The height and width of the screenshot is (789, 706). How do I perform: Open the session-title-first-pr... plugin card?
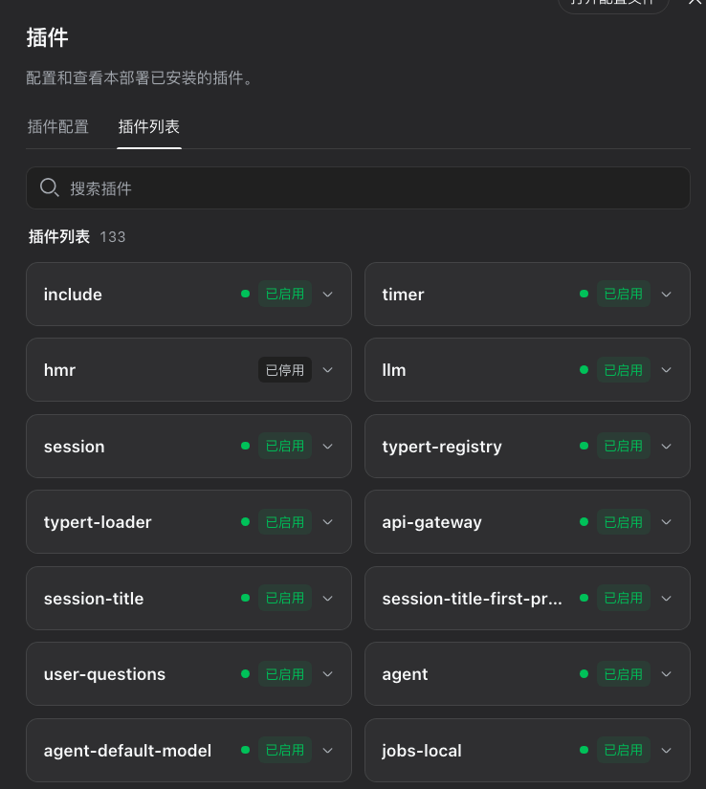[x=527, y=598]
